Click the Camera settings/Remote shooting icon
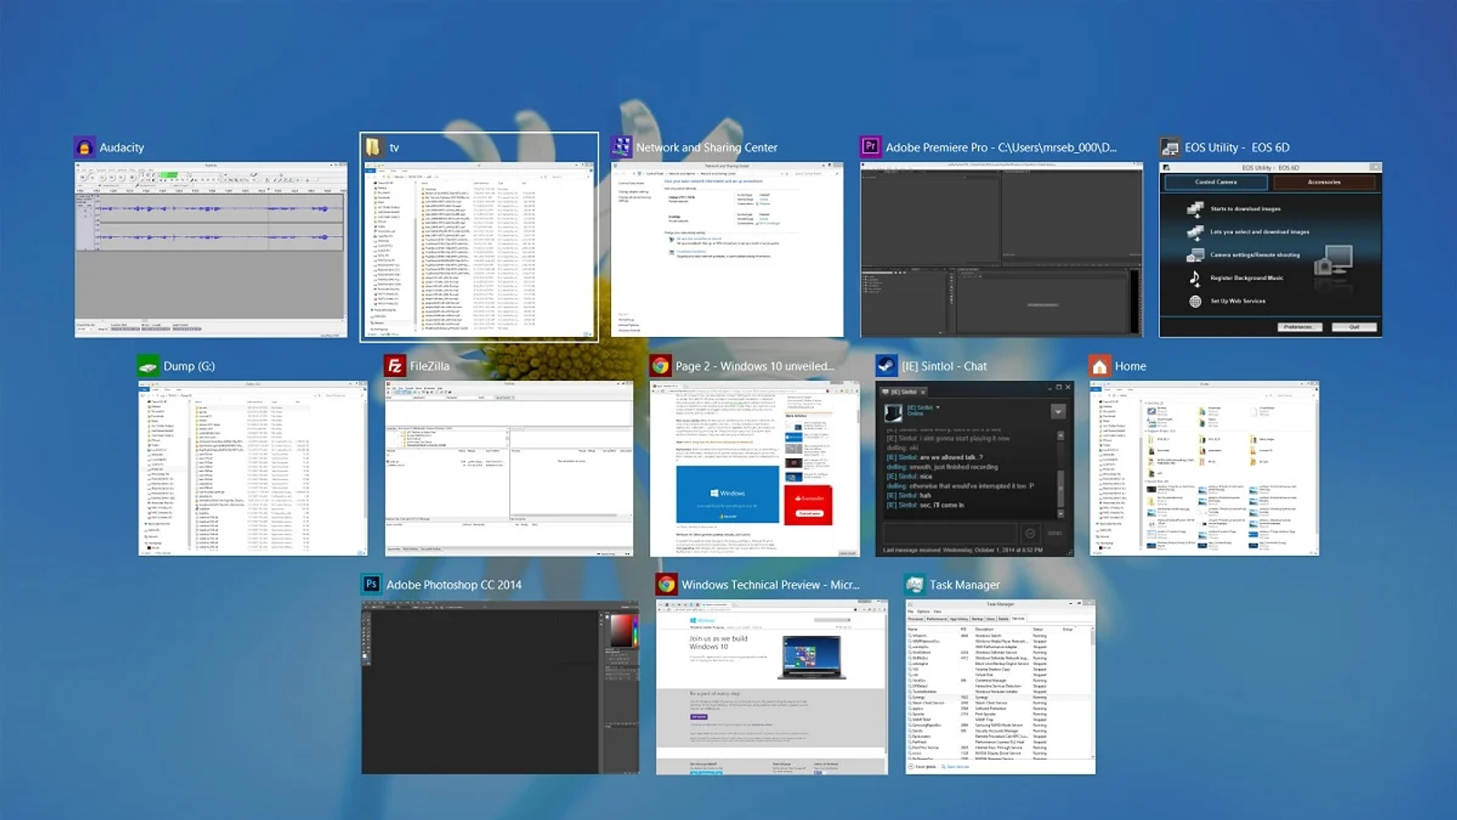The width and height of the screenshot is (1457, 820). (x=1195, y=255)
